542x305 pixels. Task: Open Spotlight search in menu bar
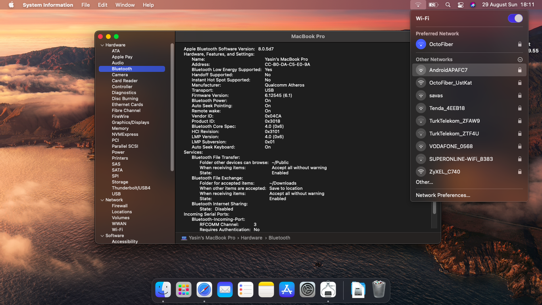click(x=448, y=5)
